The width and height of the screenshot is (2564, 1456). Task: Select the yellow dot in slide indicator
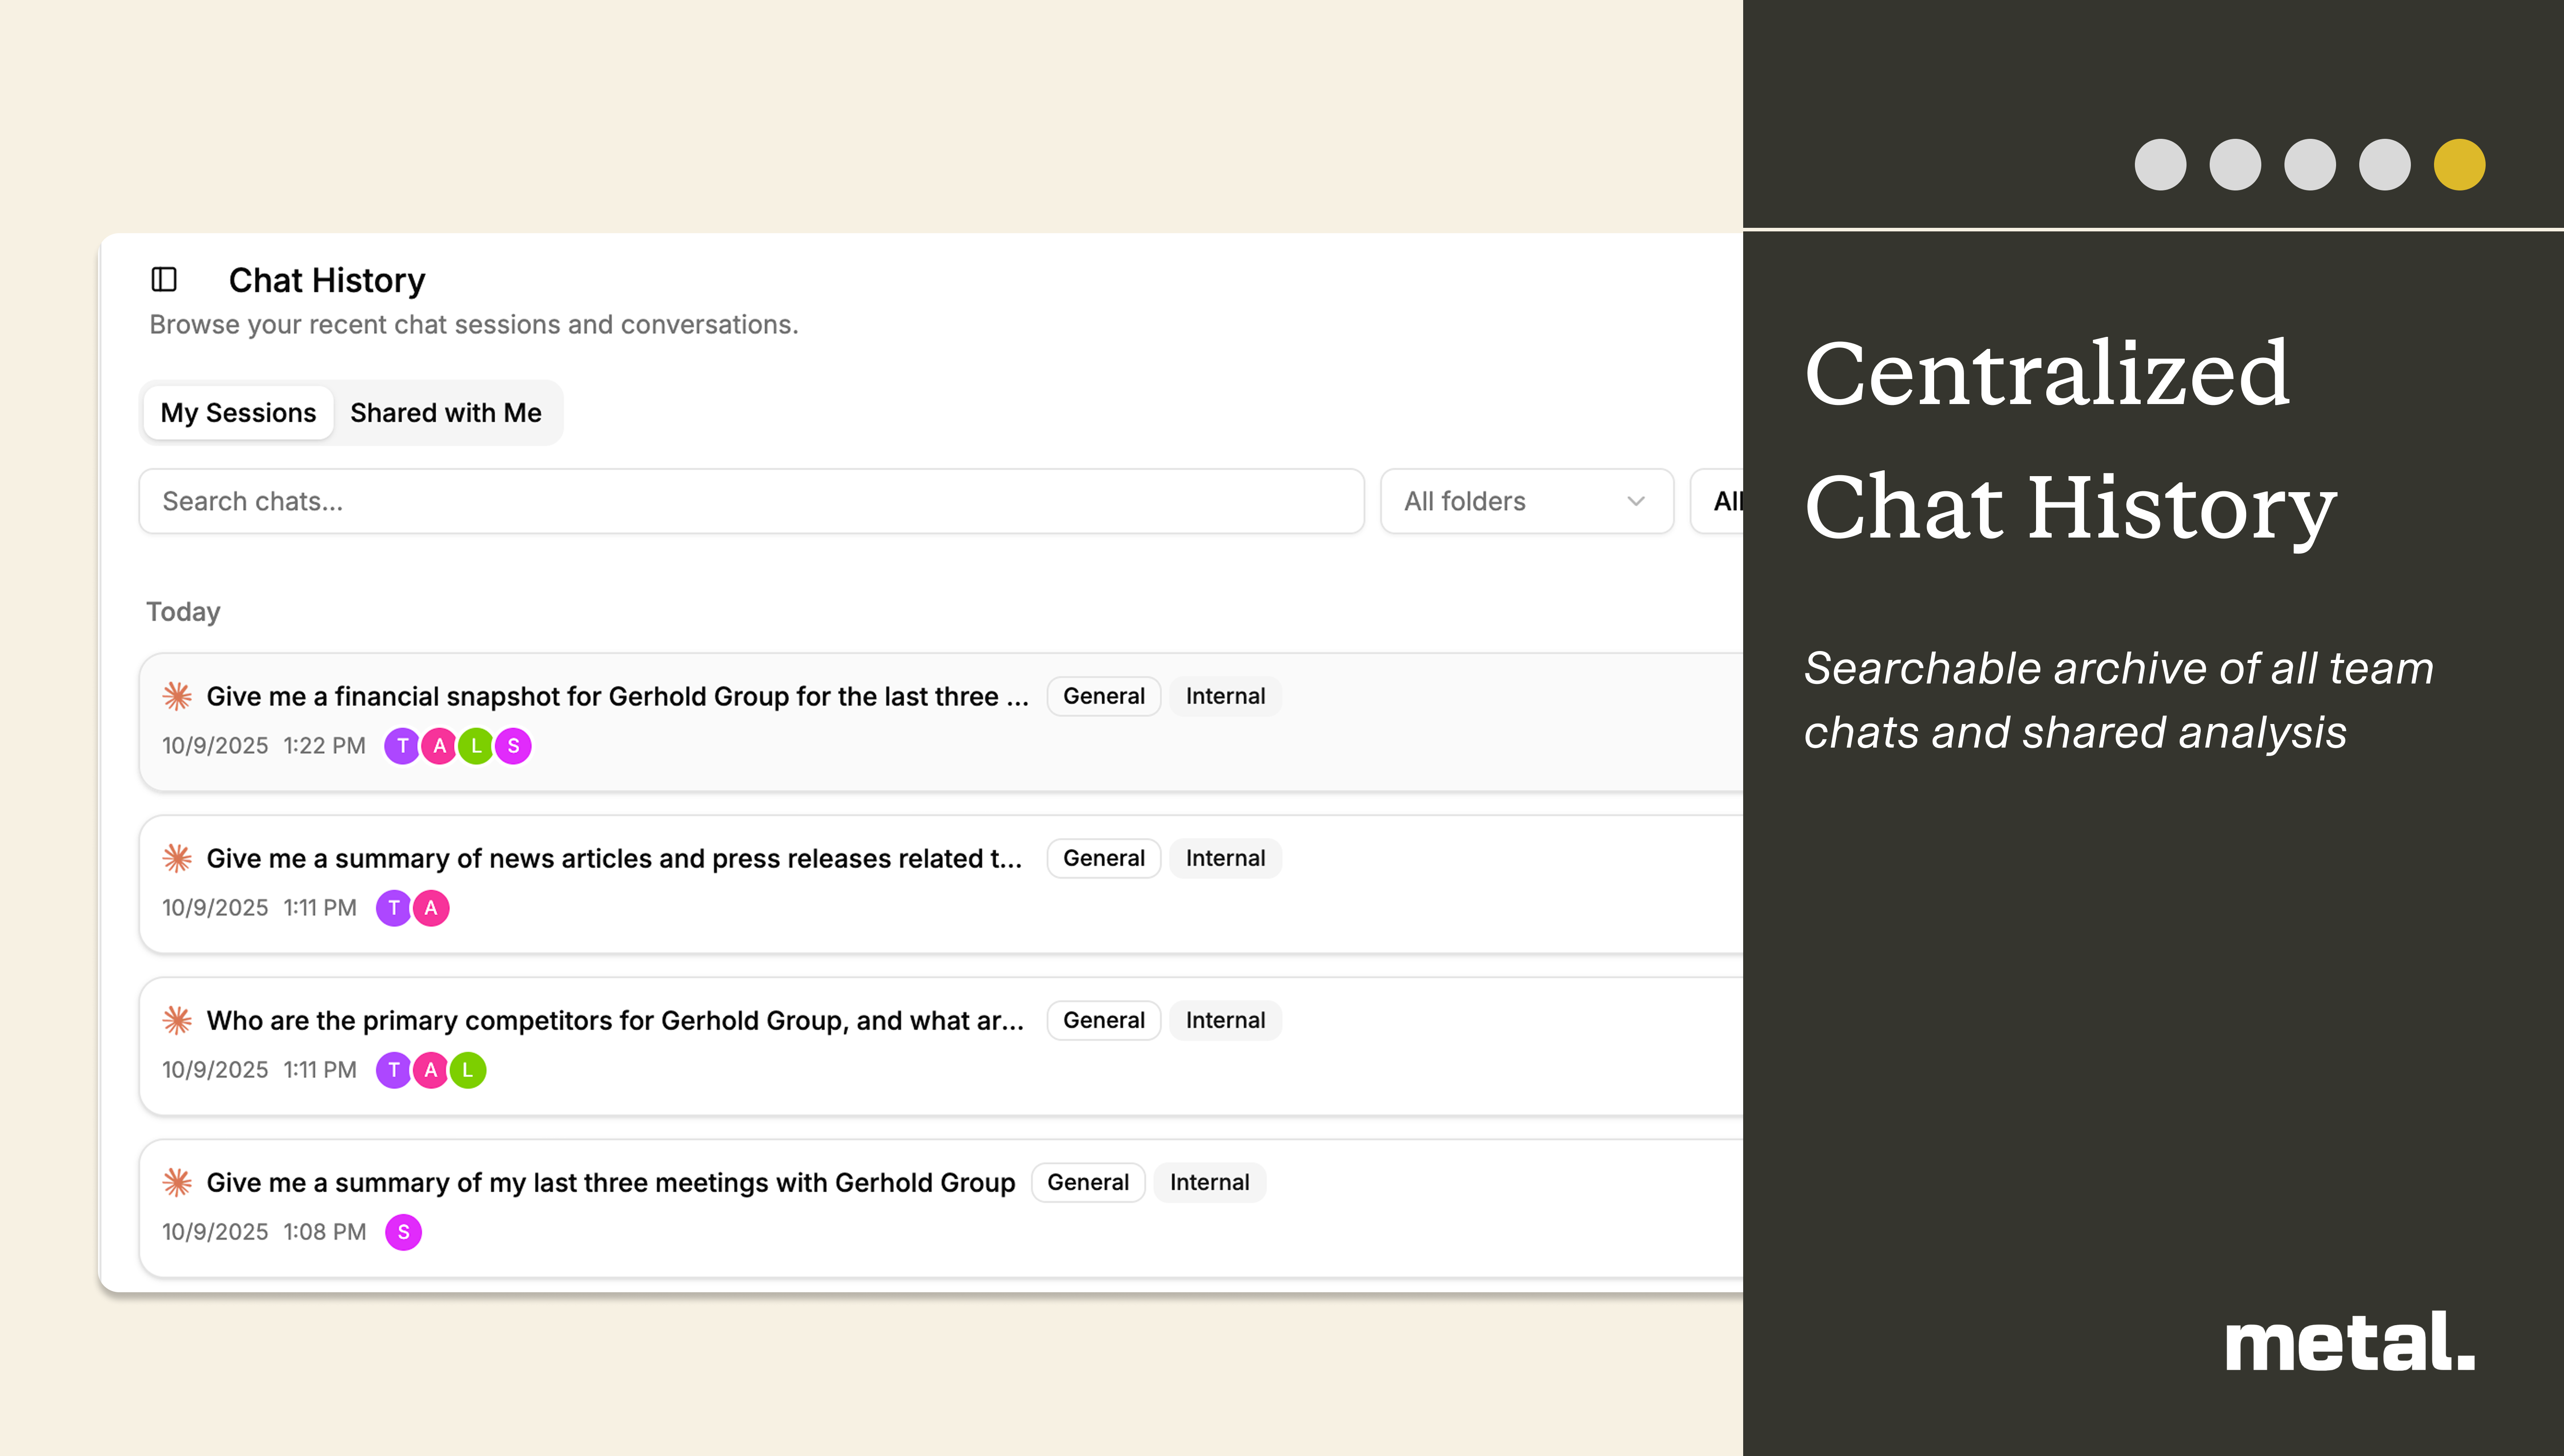pos(2459,165)
